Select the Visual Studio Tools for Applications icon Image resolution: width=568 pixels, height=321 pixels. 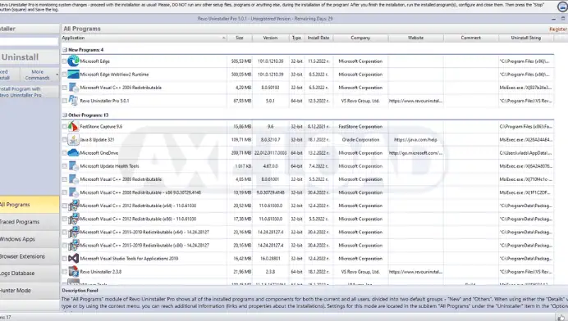(x=74, y=259)
